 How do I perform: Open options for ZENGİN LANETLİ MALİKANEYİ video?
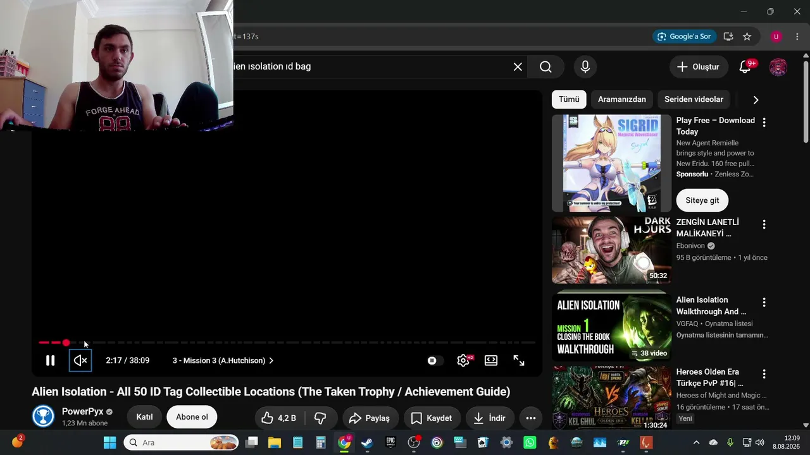tap(764, 224)
